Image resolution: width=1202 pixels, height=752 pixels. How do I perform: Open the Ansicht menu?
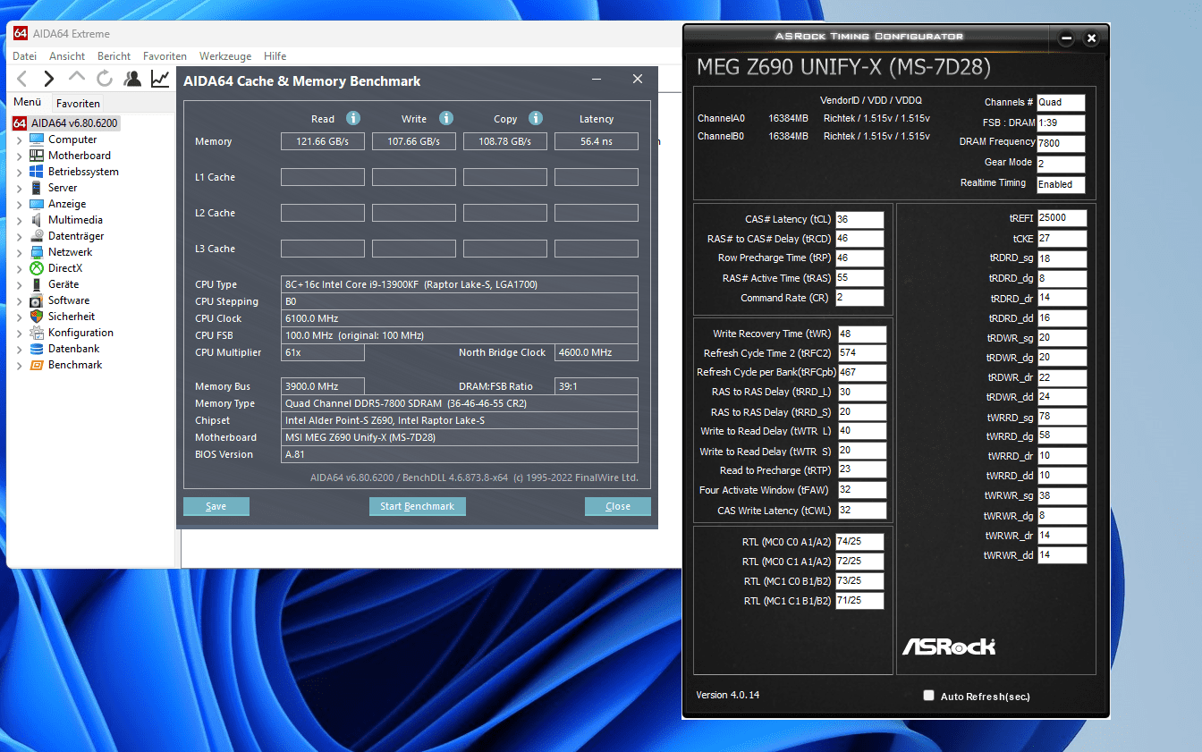[x=67, y=55]
